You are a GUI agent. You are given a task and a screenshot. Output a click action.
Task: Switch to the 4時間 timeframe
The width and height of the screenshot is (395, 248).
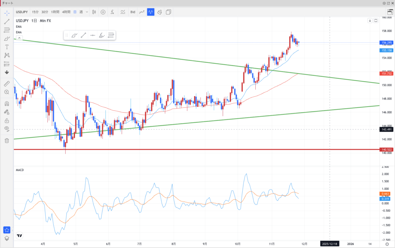click(x=66, y=12)
